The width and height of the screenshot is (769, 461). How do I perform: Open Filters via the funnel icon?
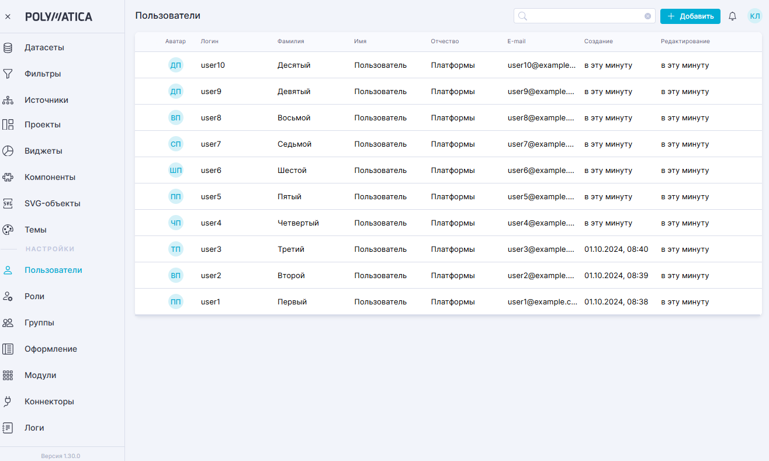[x=8, y=74]
